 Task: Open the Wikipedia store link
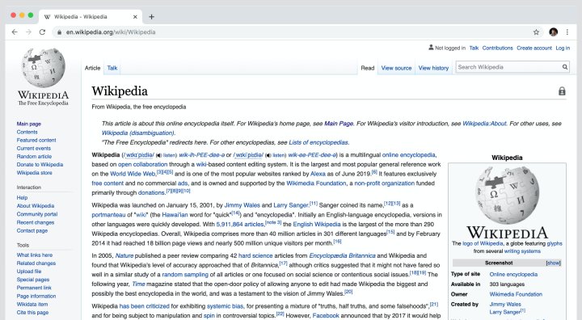34,173
